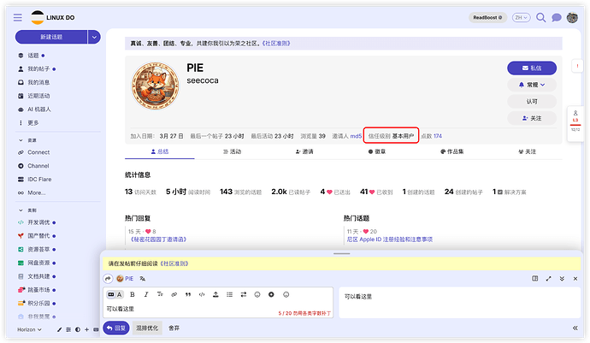The height and width of the screenshot is (343, 590).
Task: Click the pencil edit icon in sidebar footer
Action: point(59,329)
